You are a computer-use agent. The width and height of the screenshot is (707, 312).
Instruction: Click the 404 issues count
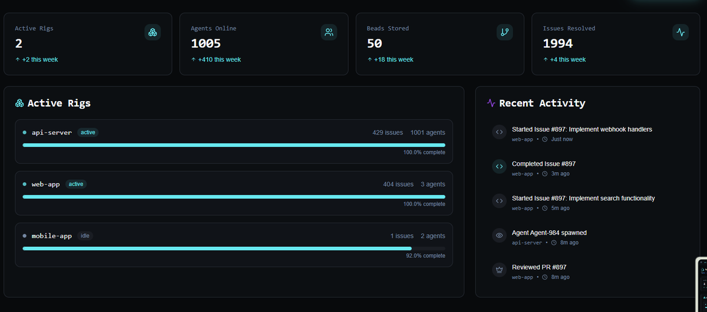pos(398,184)
